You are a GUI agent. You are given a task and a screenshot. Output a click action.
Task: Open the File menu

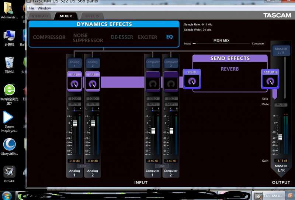pyautogui.click(x=31, y=8)
